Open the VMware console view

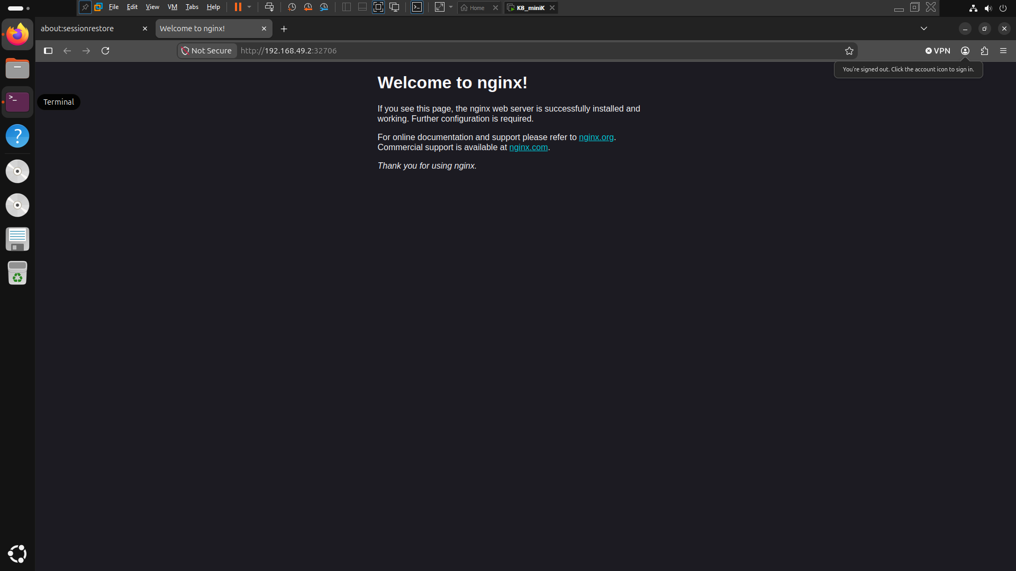pyautogui.click(x=417, y=7)
